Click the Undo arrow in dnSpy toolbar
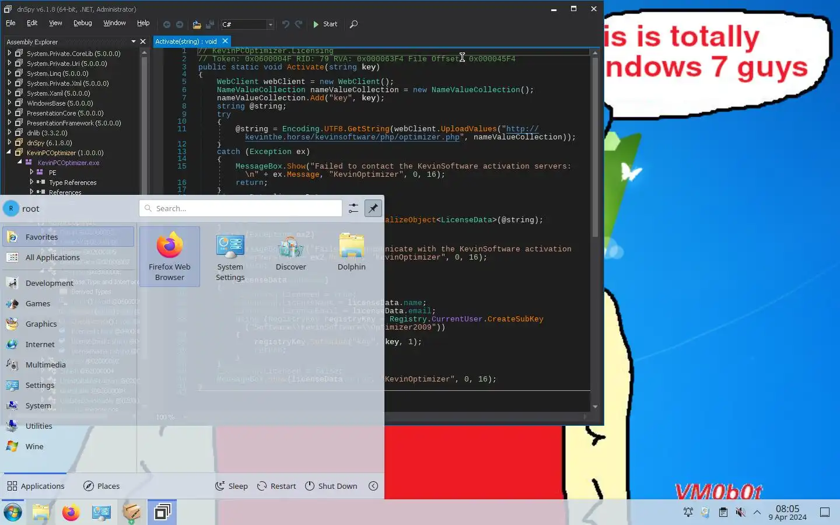Viewport: 840px width, 525px height. coord(286,24)
